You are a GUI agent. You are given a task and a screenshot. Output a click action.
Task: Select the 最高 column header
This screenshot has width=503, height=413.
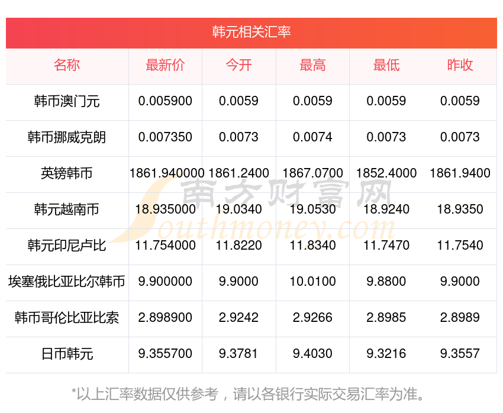click(312, 65)
